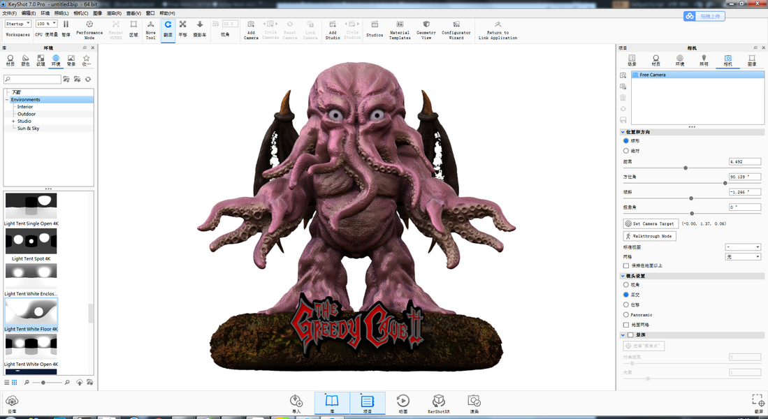Open the 标准视图 standard view dropdown
The height and width of the screenshot is (419, 768).
743,247
